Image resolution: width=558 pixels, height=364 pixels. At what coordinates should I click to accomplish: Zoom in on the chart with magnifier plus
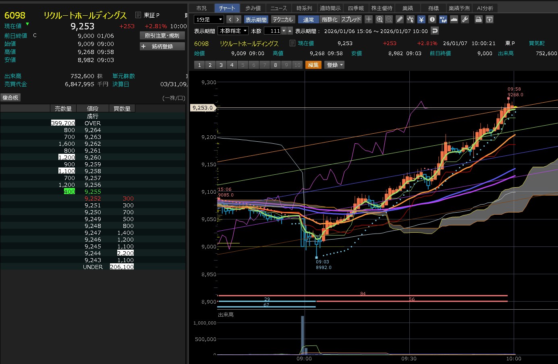380,19
